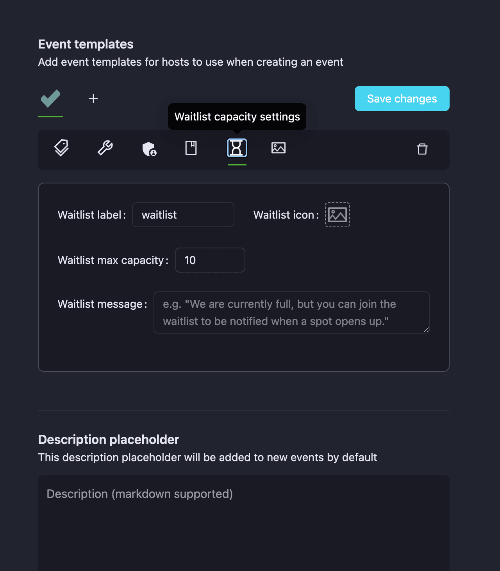500x571 pixels.
Task: Click the Save changes button
Action: coord(402,99)
